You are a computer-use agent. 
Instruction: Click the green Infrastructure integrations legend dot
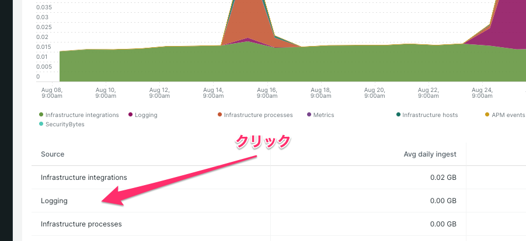click(x=41, y=115)
